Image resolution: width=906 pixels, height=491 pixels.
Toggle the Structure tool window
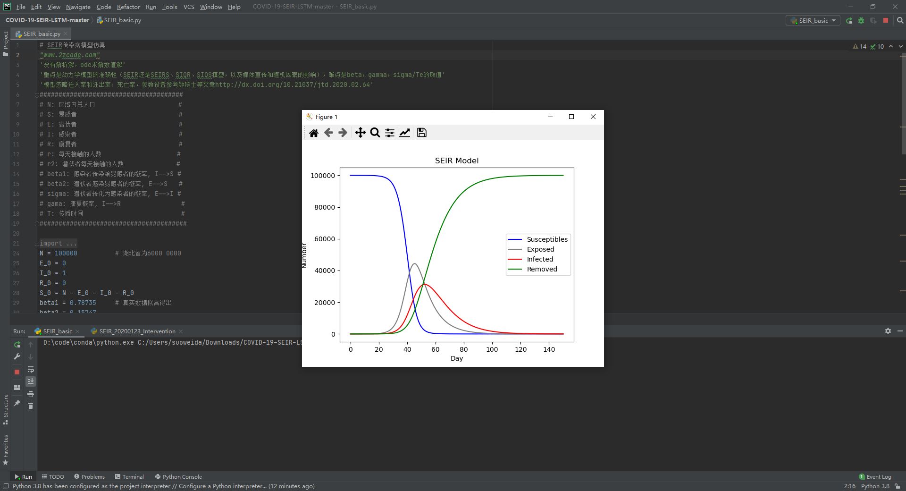(5, 409)
